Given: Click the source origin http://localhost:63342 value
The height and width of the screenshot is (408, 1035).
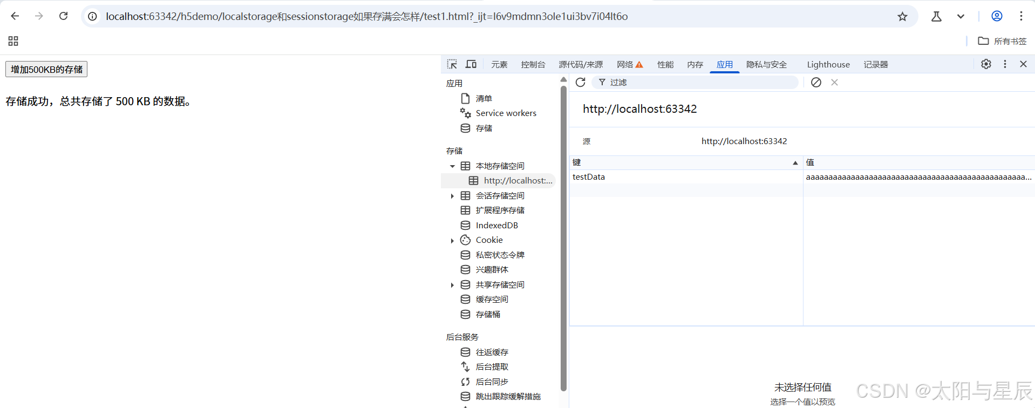Looking at the screenshot, I should pos(744,141).
